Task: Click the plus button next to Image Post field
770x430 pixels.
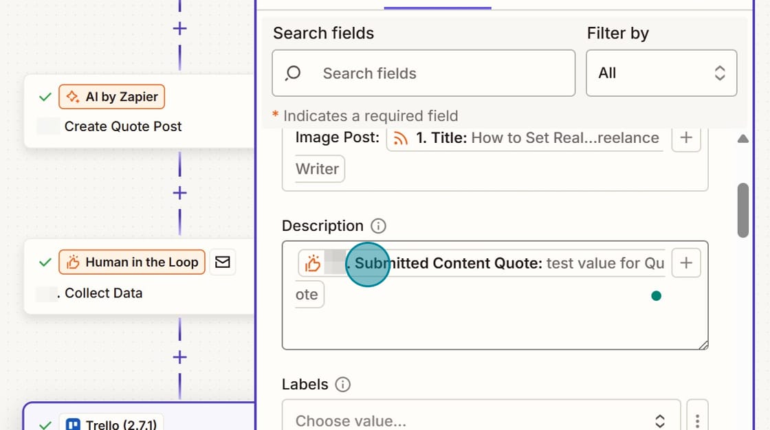Action: click(x=685, y=138)
